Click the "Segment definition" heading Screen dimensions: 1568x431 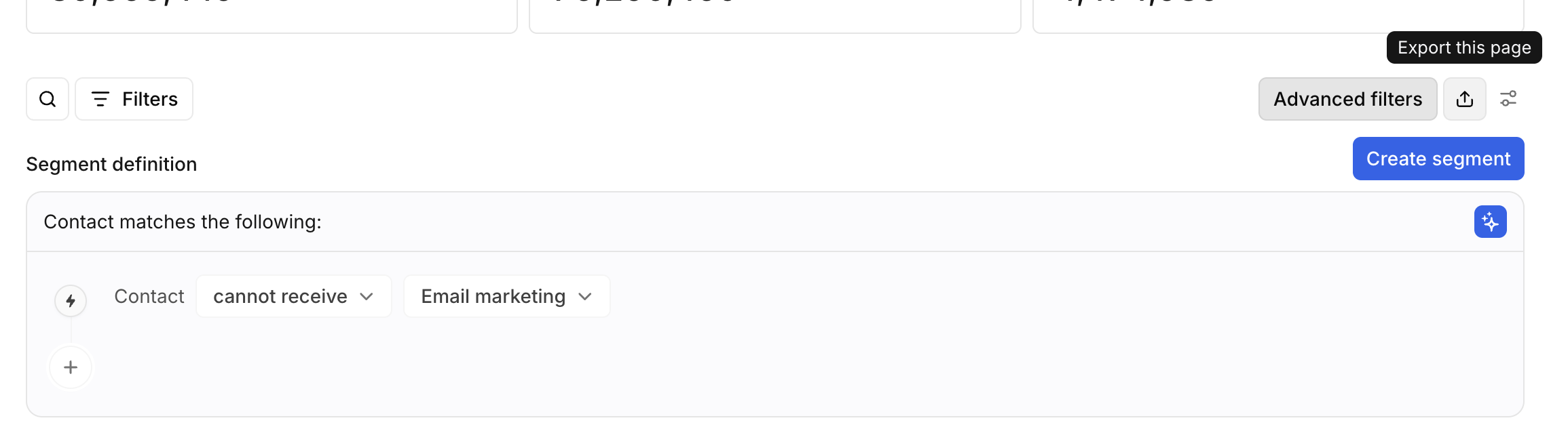pyautogui.click(x=111, y=164)
